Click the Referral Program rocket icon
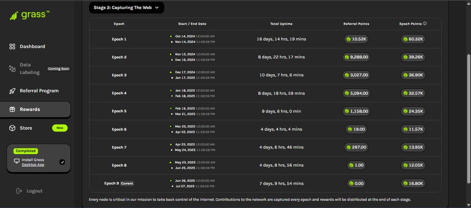Image resolution: width=471 pixels, height=208 pixels. [x=12, y=91]
